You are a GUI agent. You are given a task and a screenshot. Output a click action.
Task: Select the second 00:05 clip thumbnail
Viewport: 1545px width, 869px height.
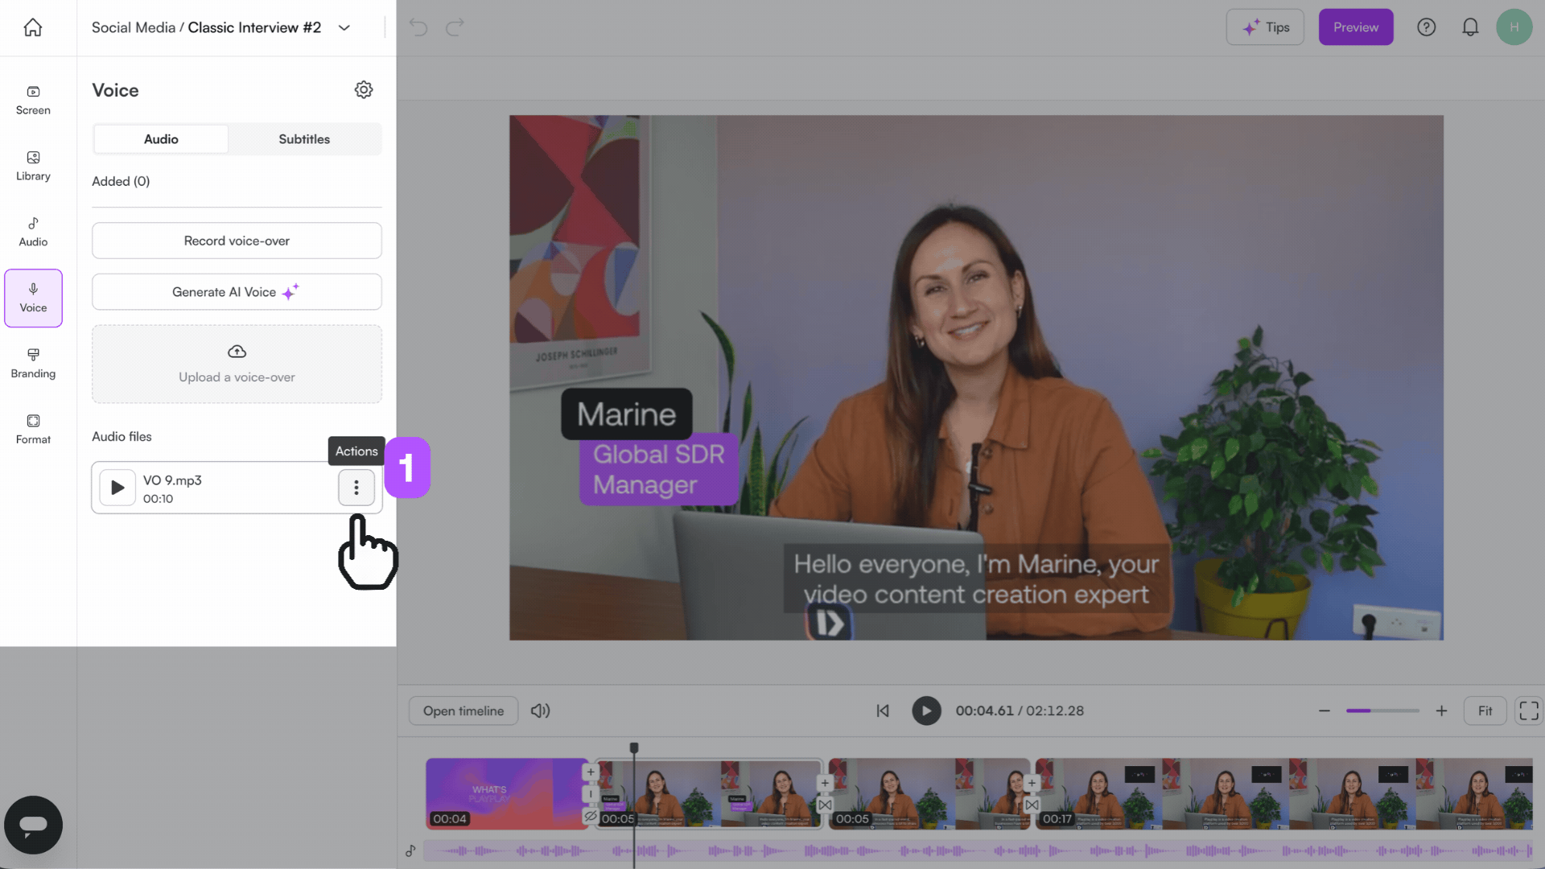coord(929,794)
